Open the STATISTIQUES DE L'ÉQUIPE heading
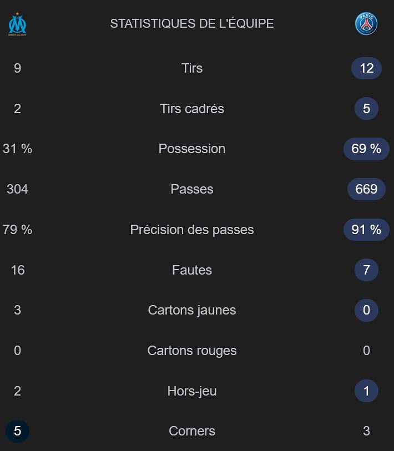Viewport: 394px width, 451px height. [x=192, y=24]
